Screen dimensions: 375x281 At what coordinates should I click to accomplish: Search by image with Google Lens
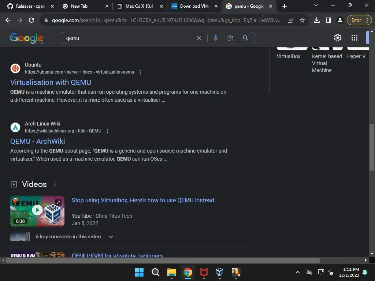click(x=230, y=38)
